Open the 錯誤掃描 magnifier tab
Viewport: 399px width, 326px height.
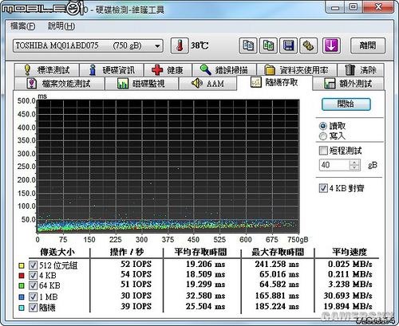click(224, 70)
